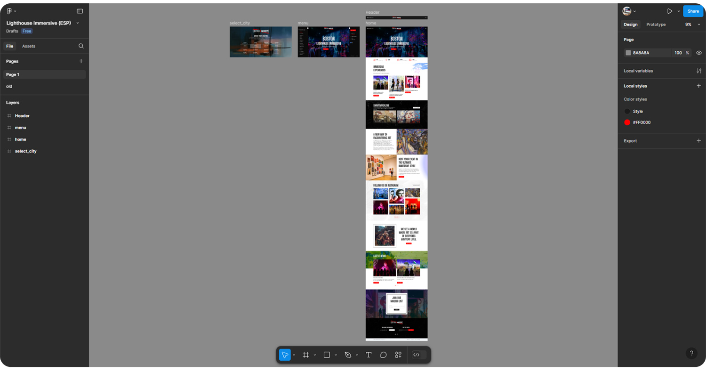The width and height of the screenshot is (706, 373).
Task: Add a new page
Action: click(x=81, y=61)
